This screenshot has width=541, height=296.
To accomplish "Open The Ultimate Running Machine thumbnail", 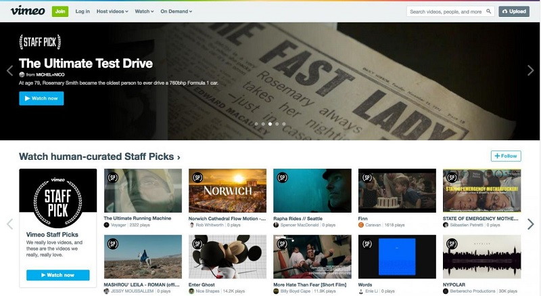I will [143, 190].
